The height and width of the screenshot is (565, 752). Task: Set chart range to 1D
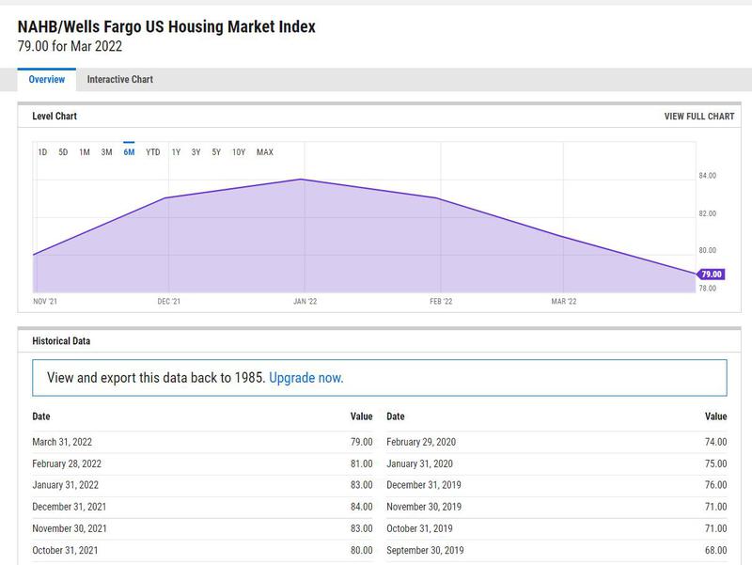coord(42,152)
